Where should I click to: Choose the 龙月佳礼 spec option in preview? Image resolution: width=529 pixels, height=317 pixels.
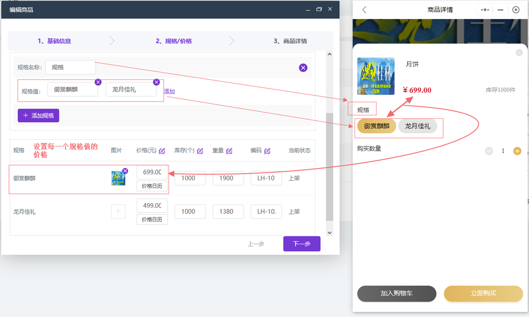(417, 126)
